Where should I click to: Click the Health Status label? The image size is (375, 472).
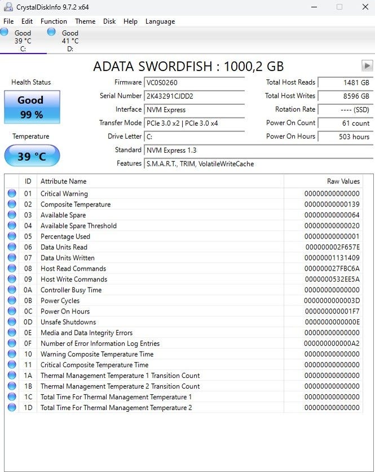point(31,82)
